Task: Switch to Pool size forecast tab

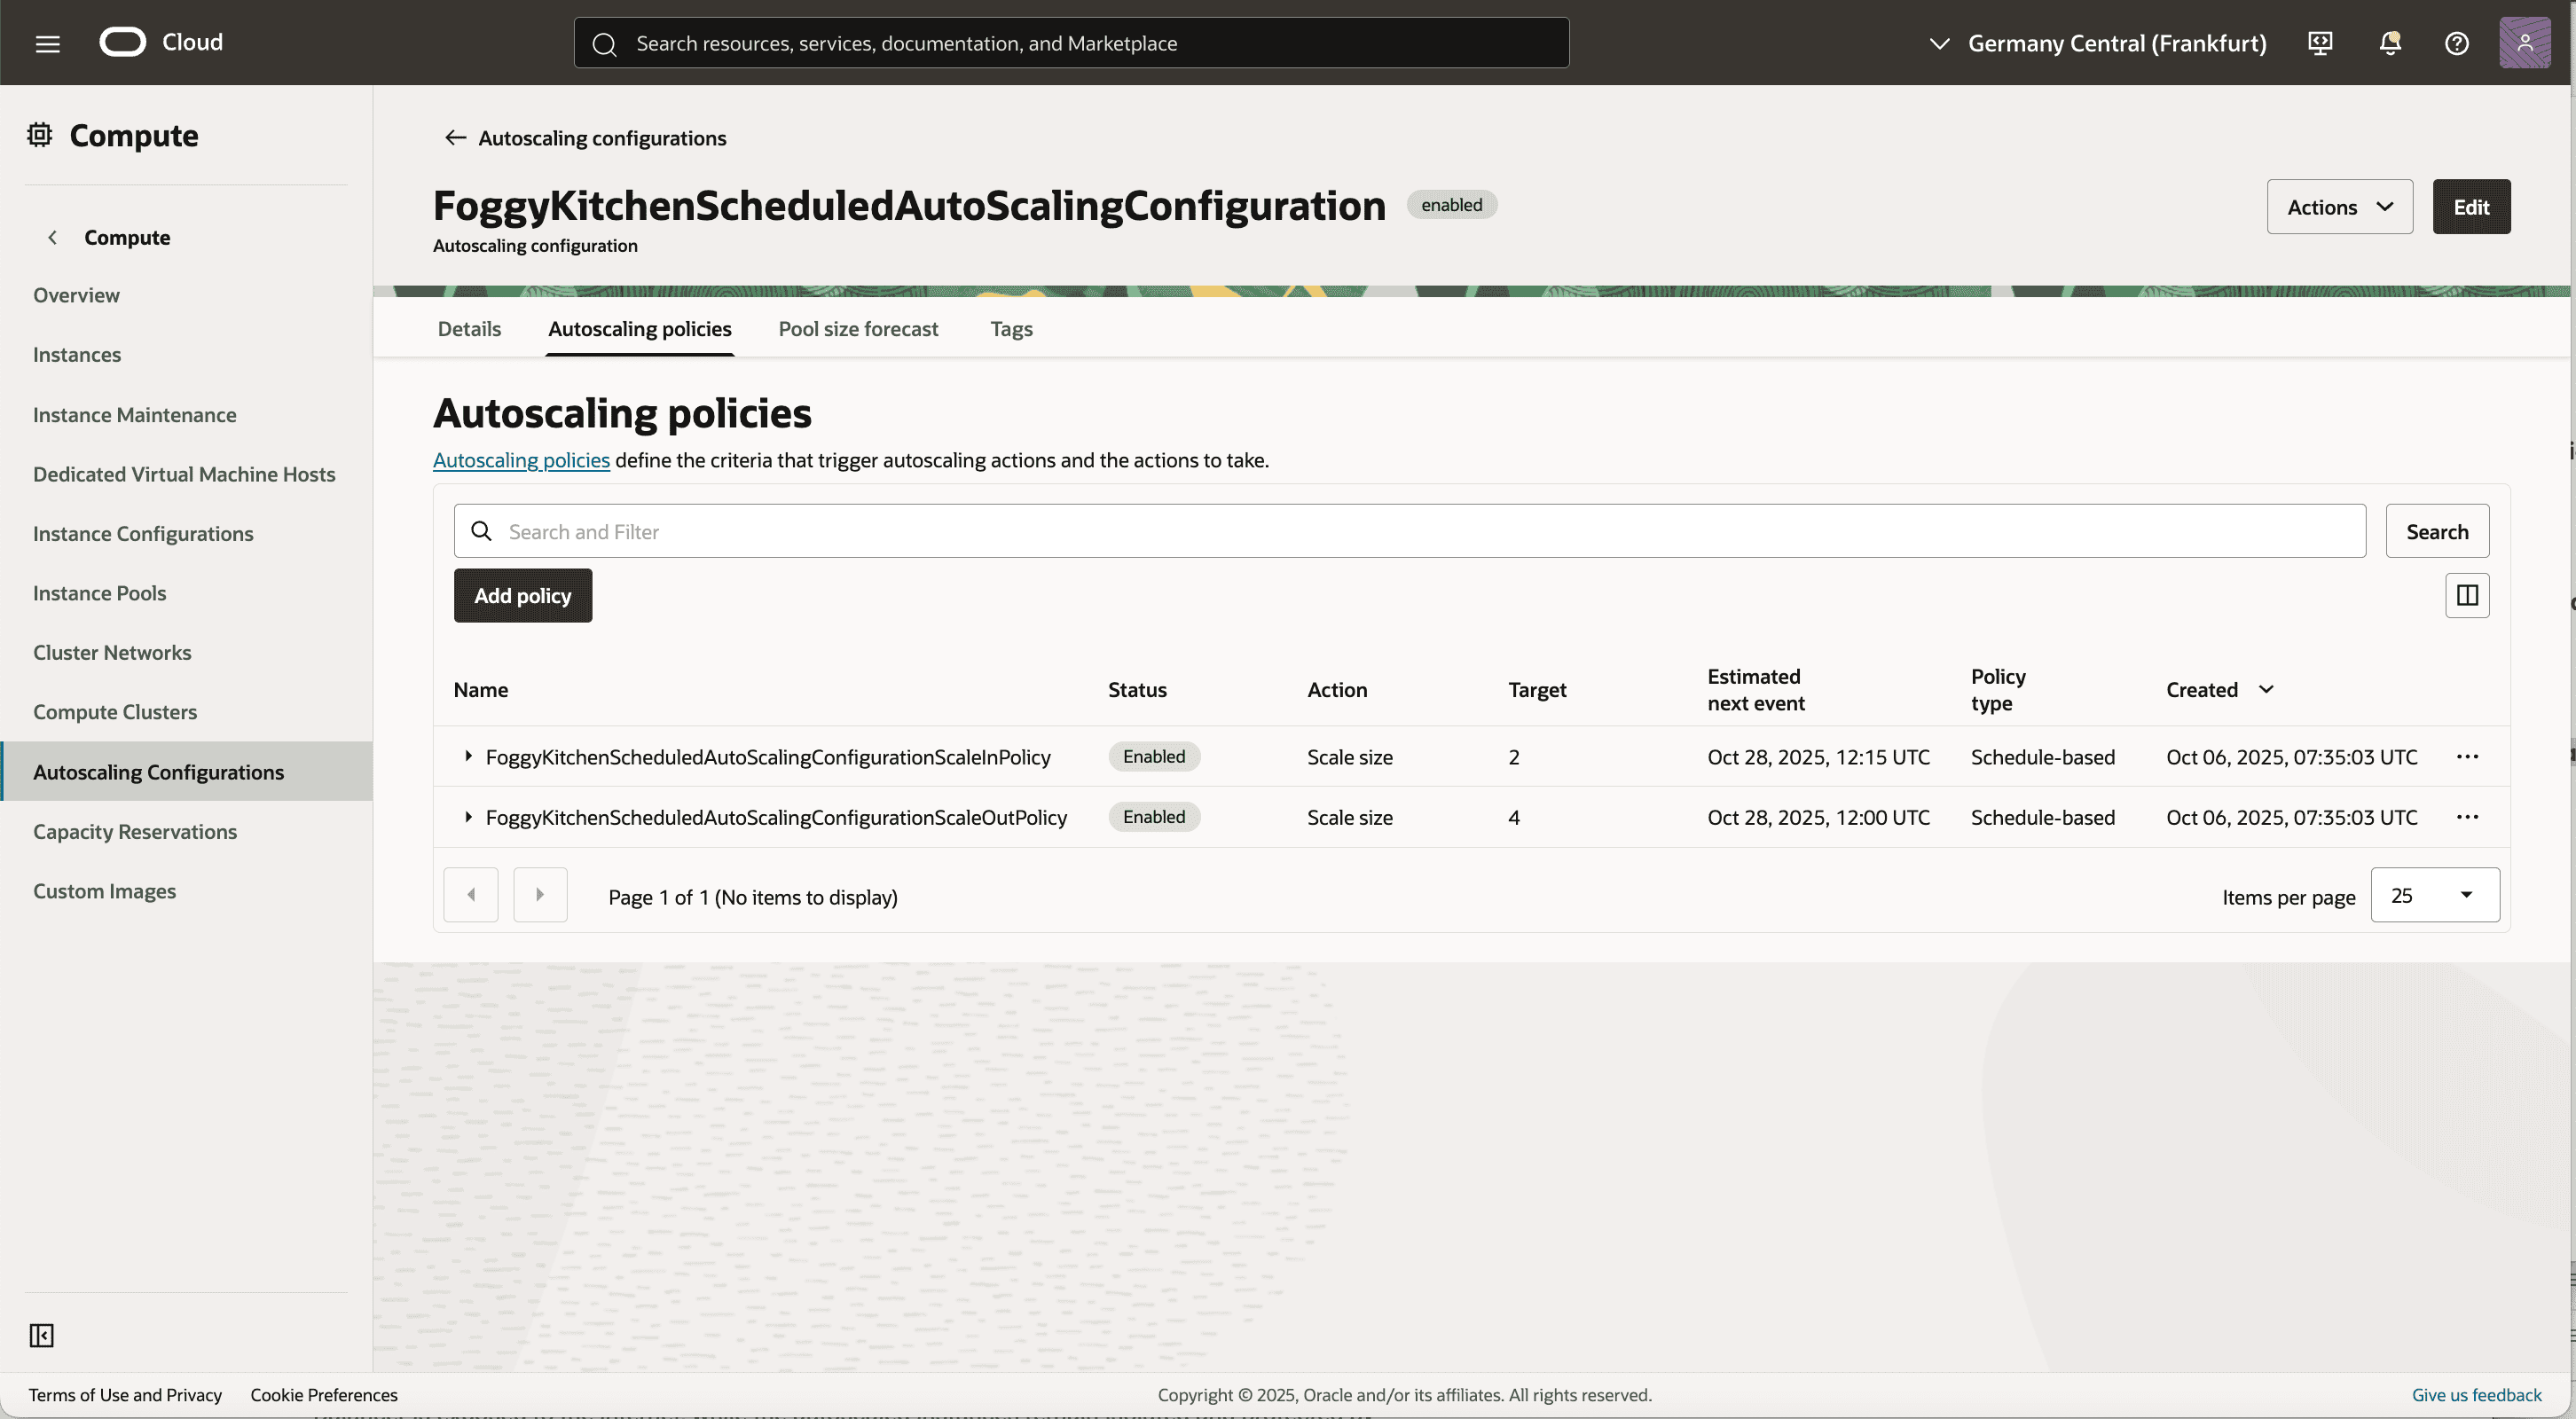Action: tap(858, 329)
